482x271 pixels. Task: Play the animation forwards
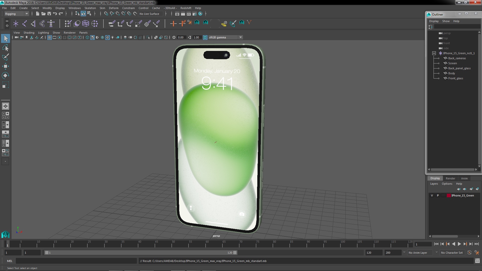(459, 244)
